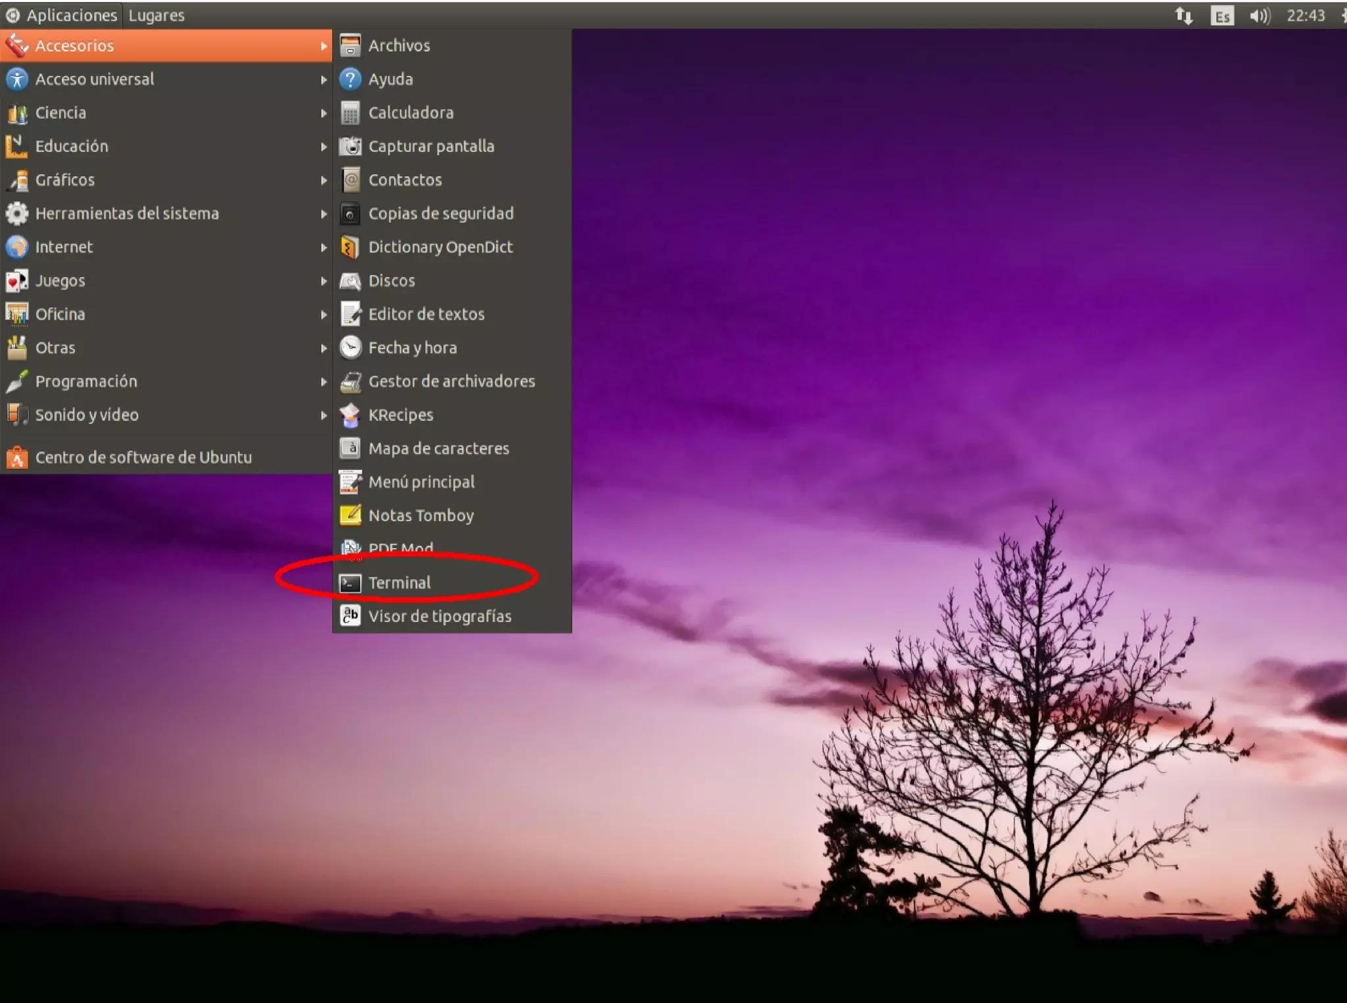Click the Fecha y hora clock icon
Screen dimensions: 1347x1003
pyautogui.click(x=350, y=348)
